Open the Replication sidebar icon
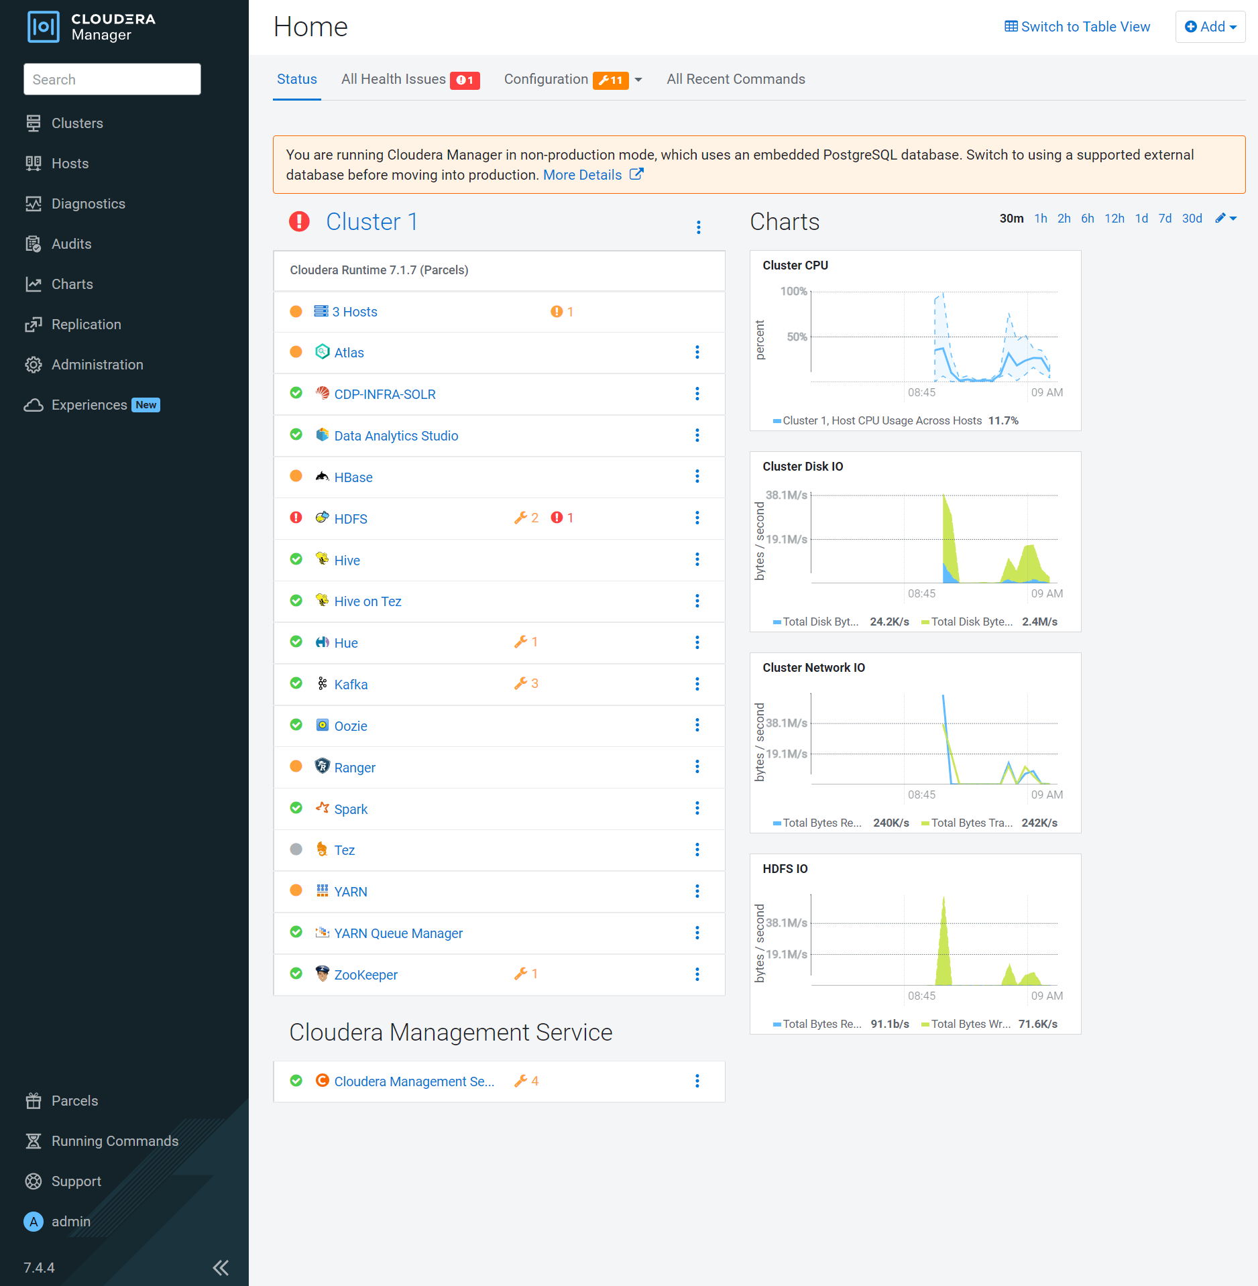This screenshot has width=1258, height=1286. pyautogui.click(x=34, y=325)
